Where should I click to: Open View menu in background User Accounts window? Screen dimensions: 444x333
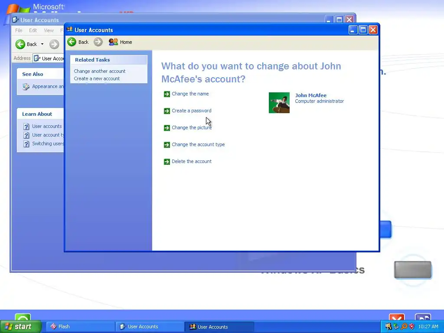point(49,30)
